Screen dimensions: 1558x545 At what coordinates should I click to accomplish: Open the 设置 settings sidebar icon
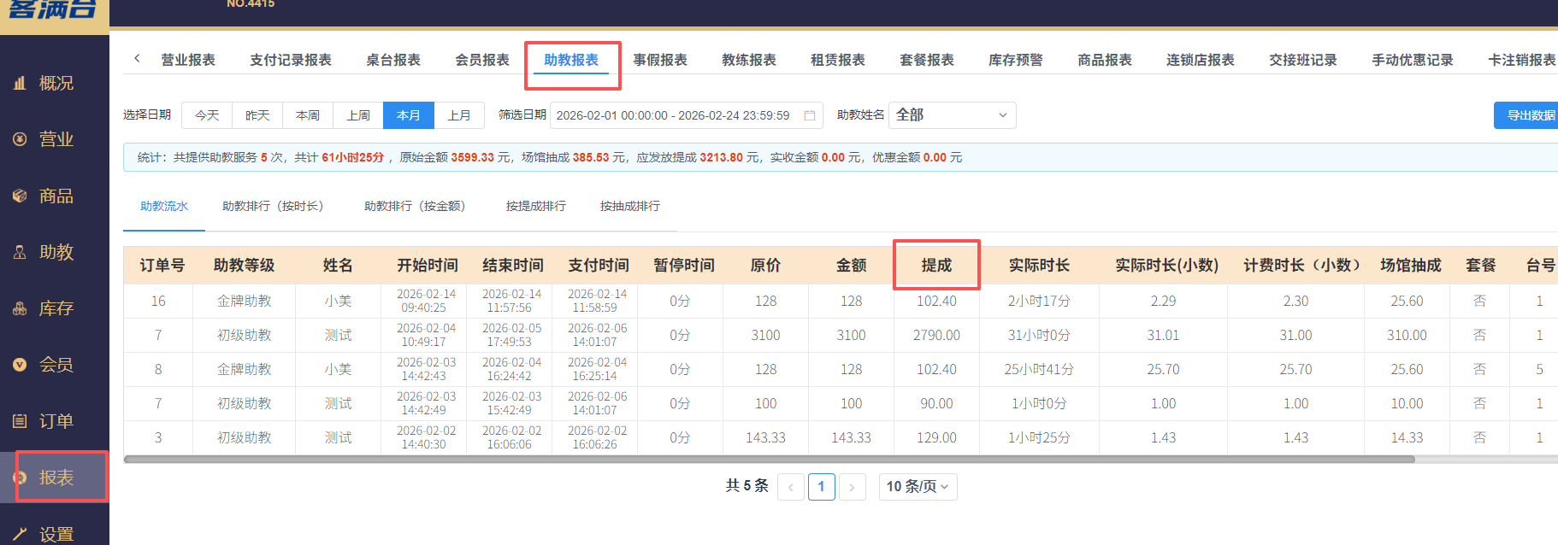[20, 534]
